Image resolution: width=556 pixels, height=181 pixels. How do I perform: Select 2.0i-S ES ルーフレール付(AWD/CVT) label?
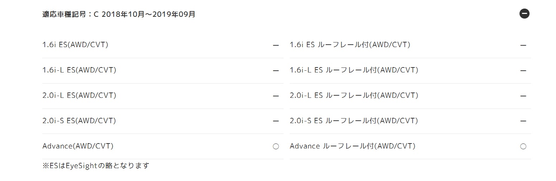[x=354, y=121]
